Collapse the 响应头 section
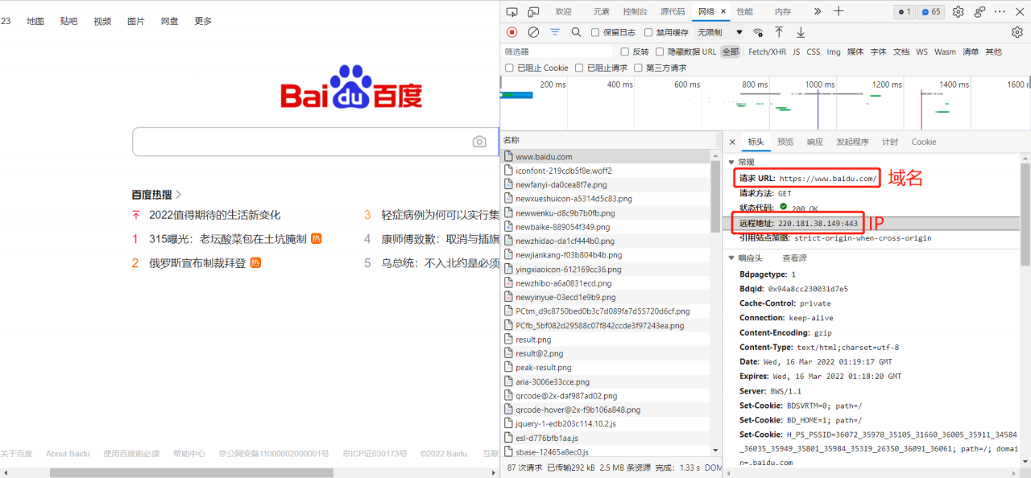1031x478 pixels. point(733,257)
